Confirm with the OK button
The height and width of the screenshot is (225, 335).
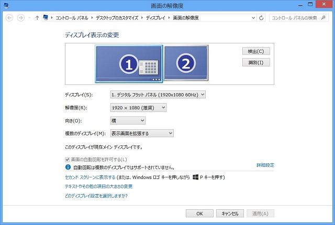pyautogui.click(x=199, y=213)
